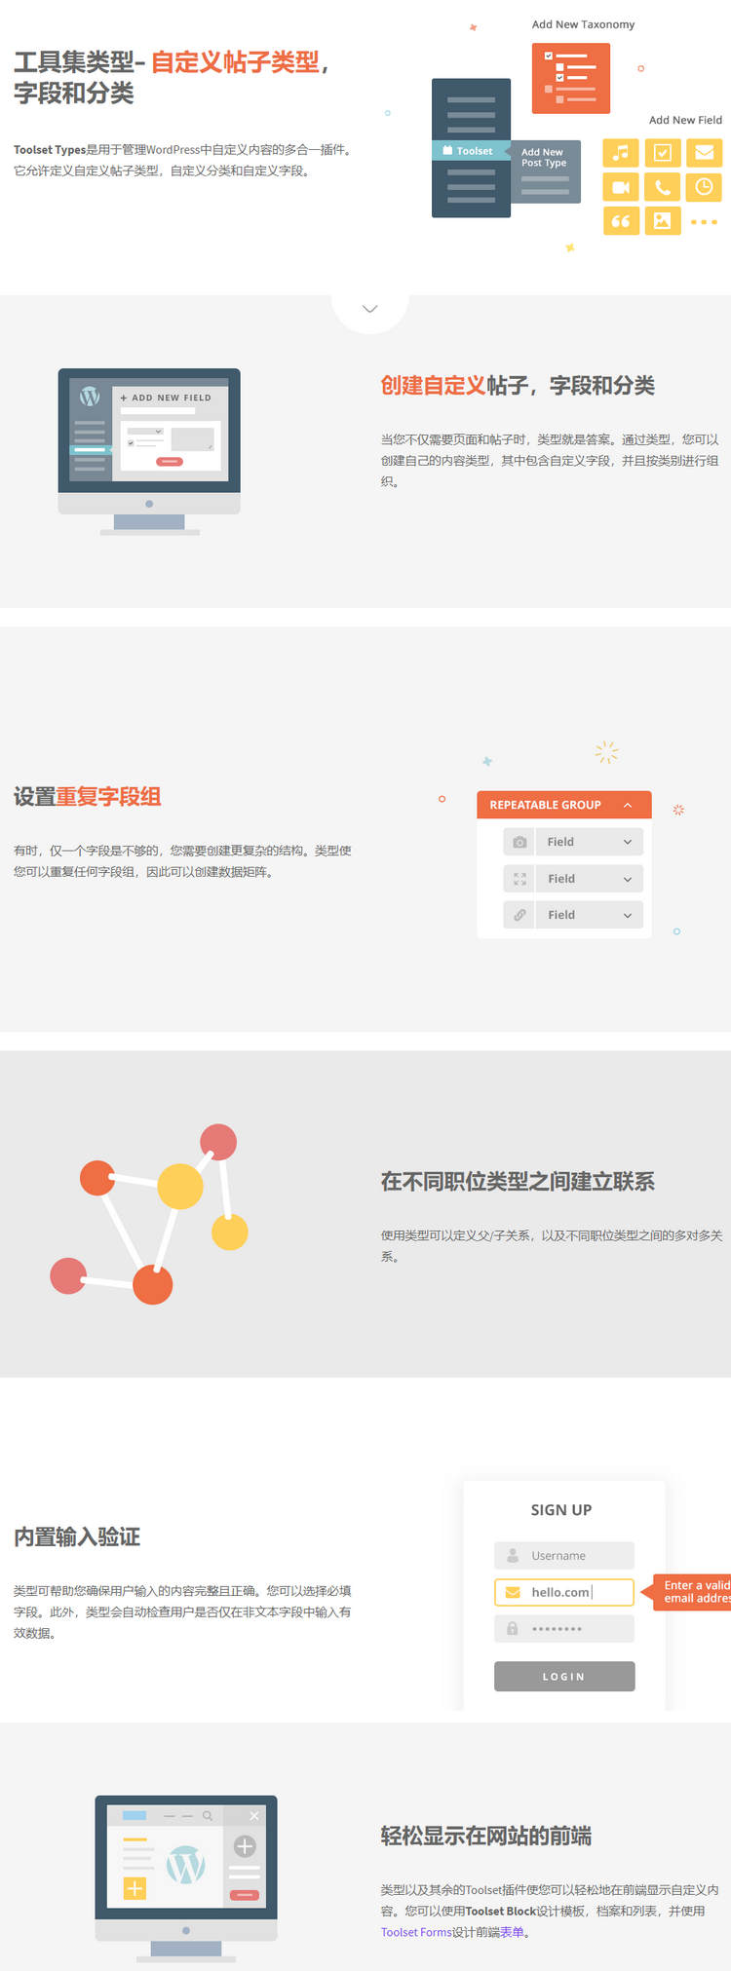Click the plus circle icon in front-end illustration
The width and height of the screenshot is (731, 1971).
click(245, 1845)
